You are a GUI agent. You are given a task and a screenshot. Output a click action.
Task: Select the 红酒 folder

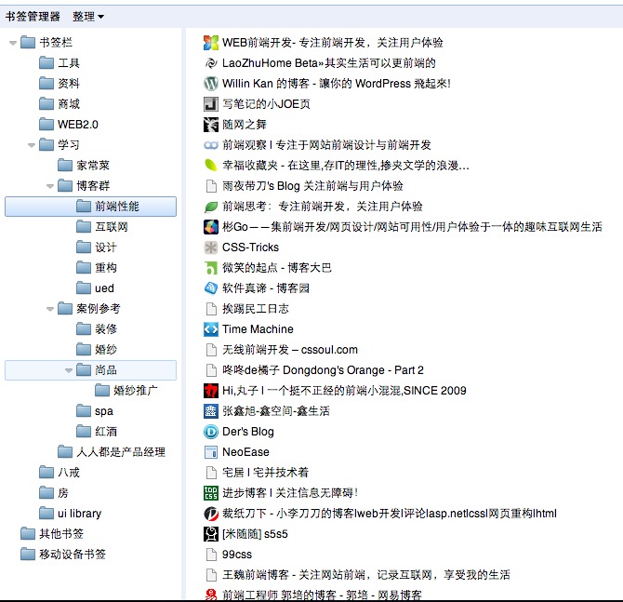click(x=97, y=432)
